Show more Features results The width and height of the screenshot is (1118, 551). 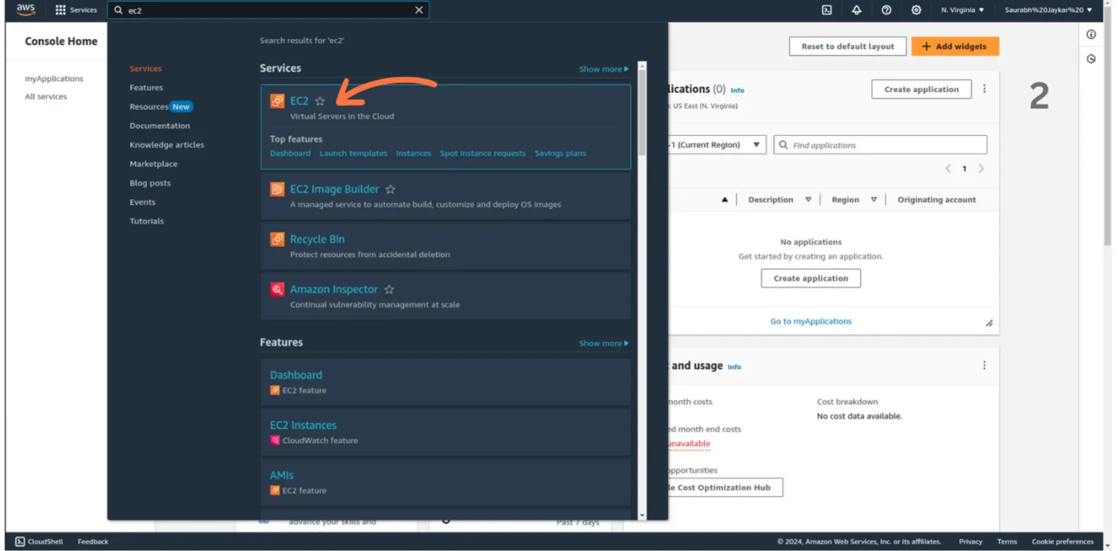604,343
